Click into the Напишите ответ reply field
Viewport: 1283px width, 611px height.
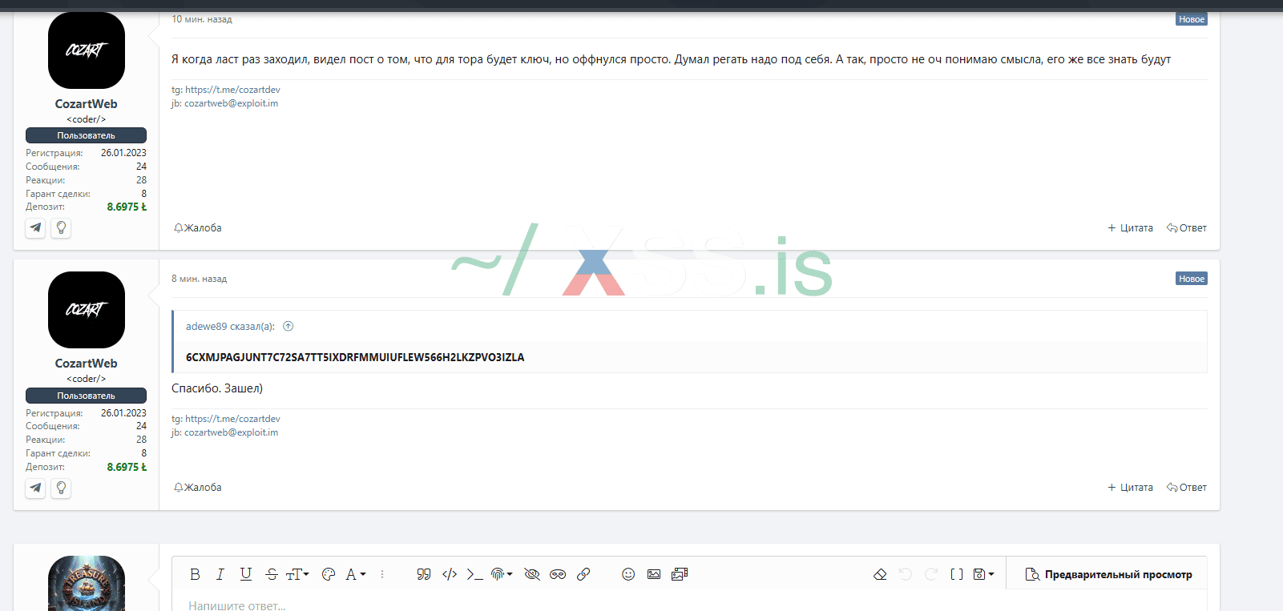point(689,605)
